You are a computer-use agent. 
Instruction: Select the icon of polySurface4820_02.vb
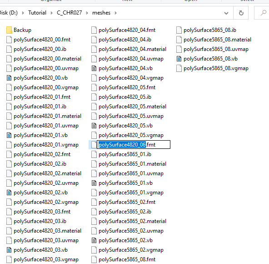[9, 193]
